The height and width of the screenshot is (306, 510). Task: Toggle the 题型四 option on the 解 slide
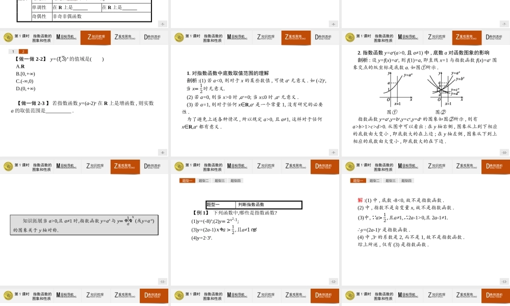pyautogui.click(x=408, y=180)
